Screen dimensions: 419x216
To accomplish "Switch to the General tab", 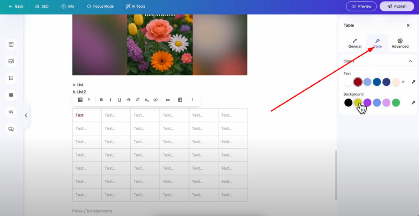I will pos(355,43).
